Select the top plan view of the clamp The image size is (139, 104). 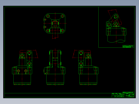[x=55, y=26]
